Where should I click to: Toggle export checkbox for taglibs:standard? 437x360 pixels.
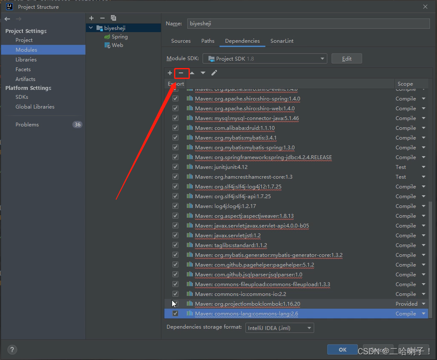pyautogui.click(x=175, y=245)
